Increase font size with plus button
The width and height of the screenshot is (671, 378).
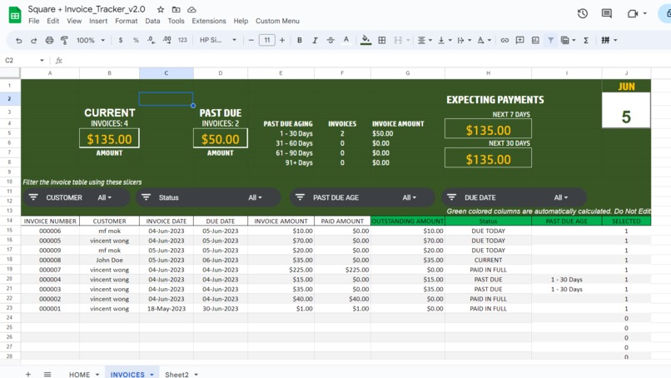point(282,40)
